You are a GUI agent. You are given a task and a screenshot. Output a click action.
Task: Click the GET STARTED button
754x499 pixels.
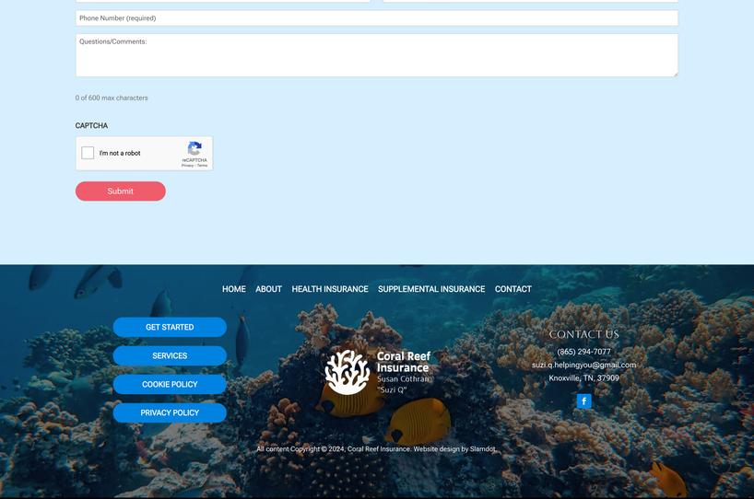(170, 327)
